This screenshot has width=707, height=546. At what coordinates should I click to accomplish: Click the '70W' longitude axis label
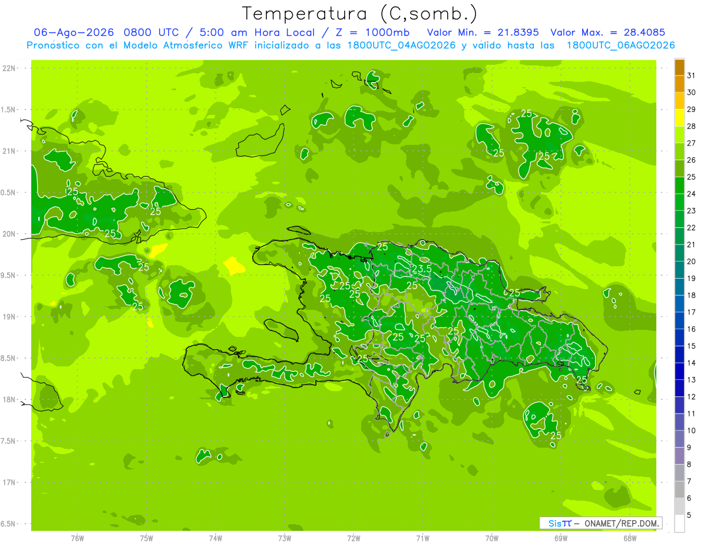(491, 538)
